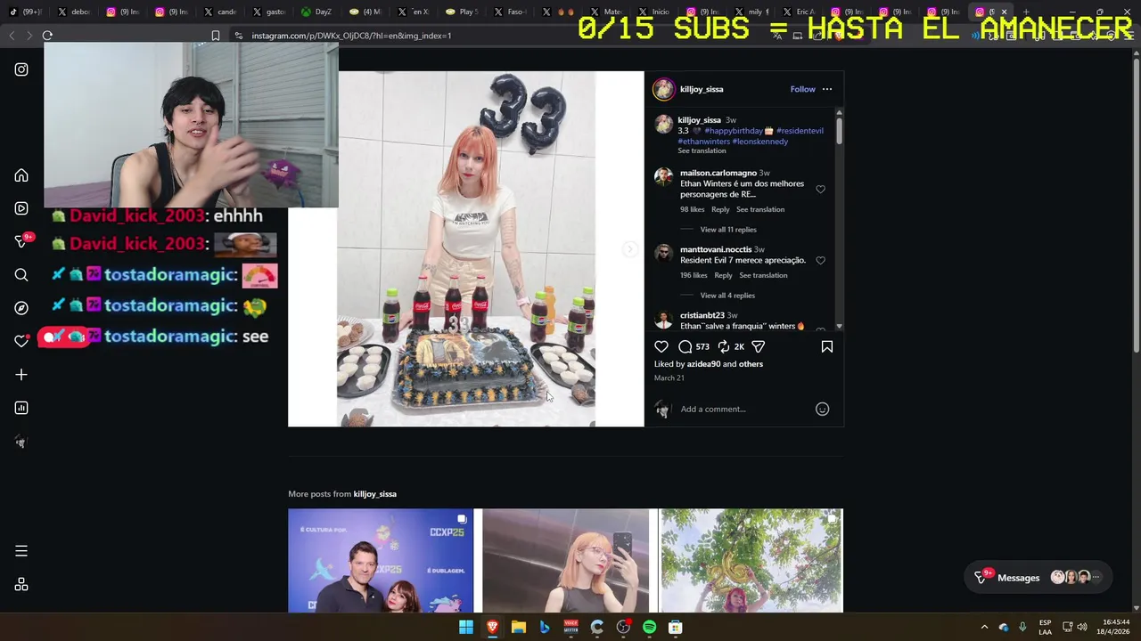Like mailson.carlomagno's comment
1141x641 pixels.
(821, 189)
